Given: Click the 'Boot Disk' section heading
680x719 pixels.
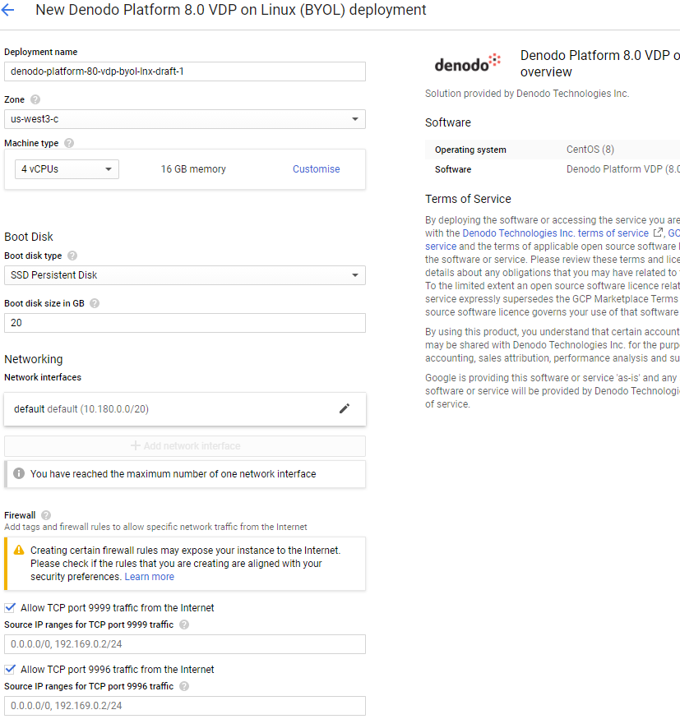Looking at the screenshot, I should (x=29, y=237).
